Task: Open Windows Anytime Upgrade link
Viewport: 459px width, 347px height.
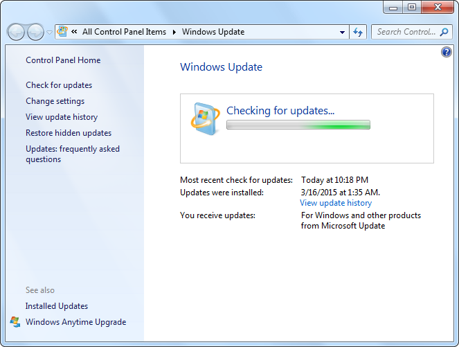Action: (x=76, y=322)
